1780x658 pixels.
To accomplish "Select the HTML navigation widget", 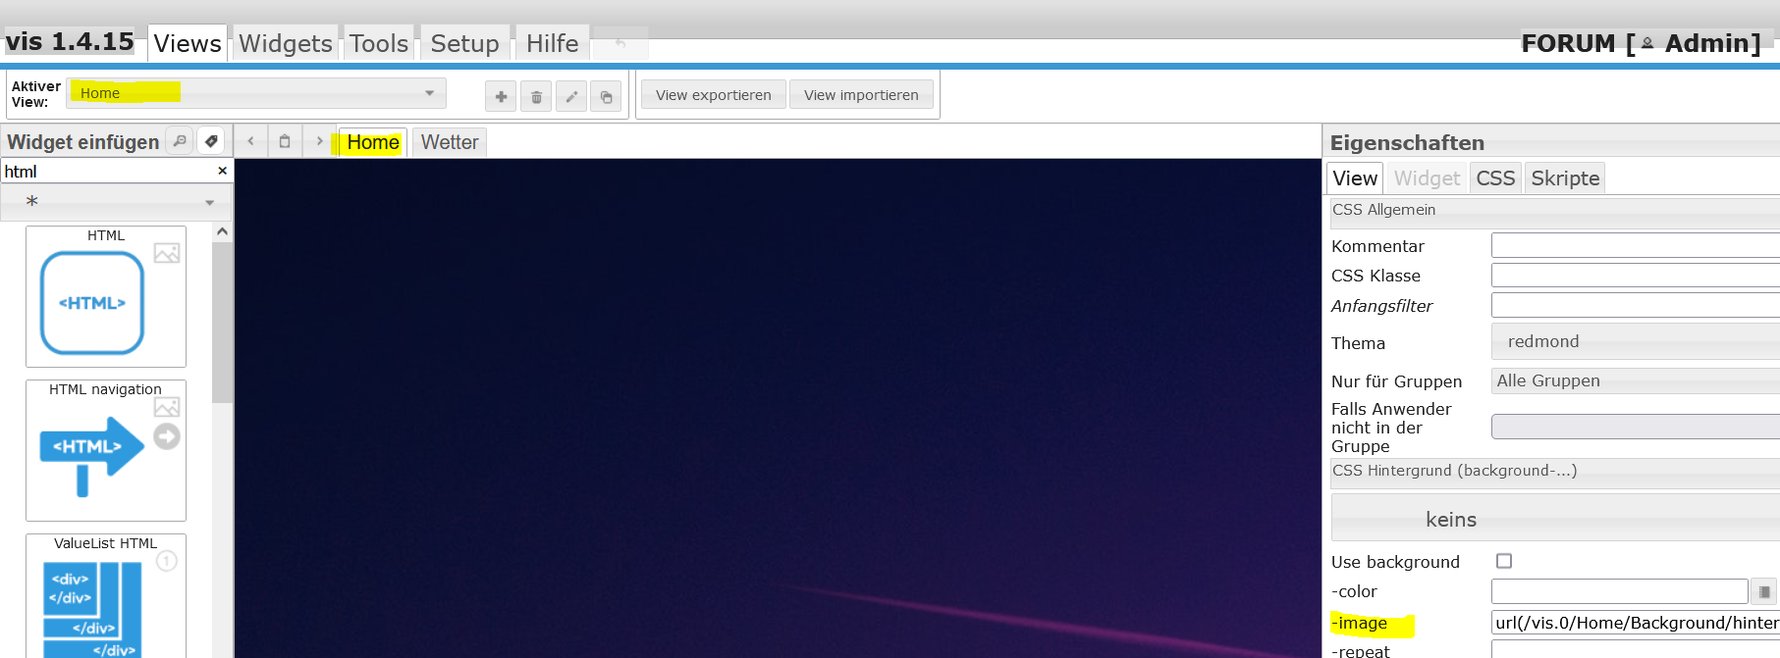I will (106, 450).
